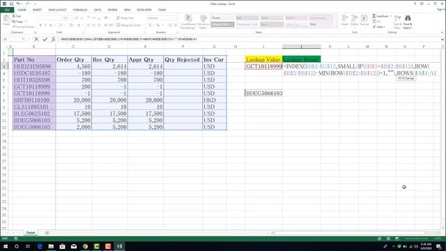Switch to Normal view in the status bar
This screenshot has width=446, height=251.
[x=379, y=238]
